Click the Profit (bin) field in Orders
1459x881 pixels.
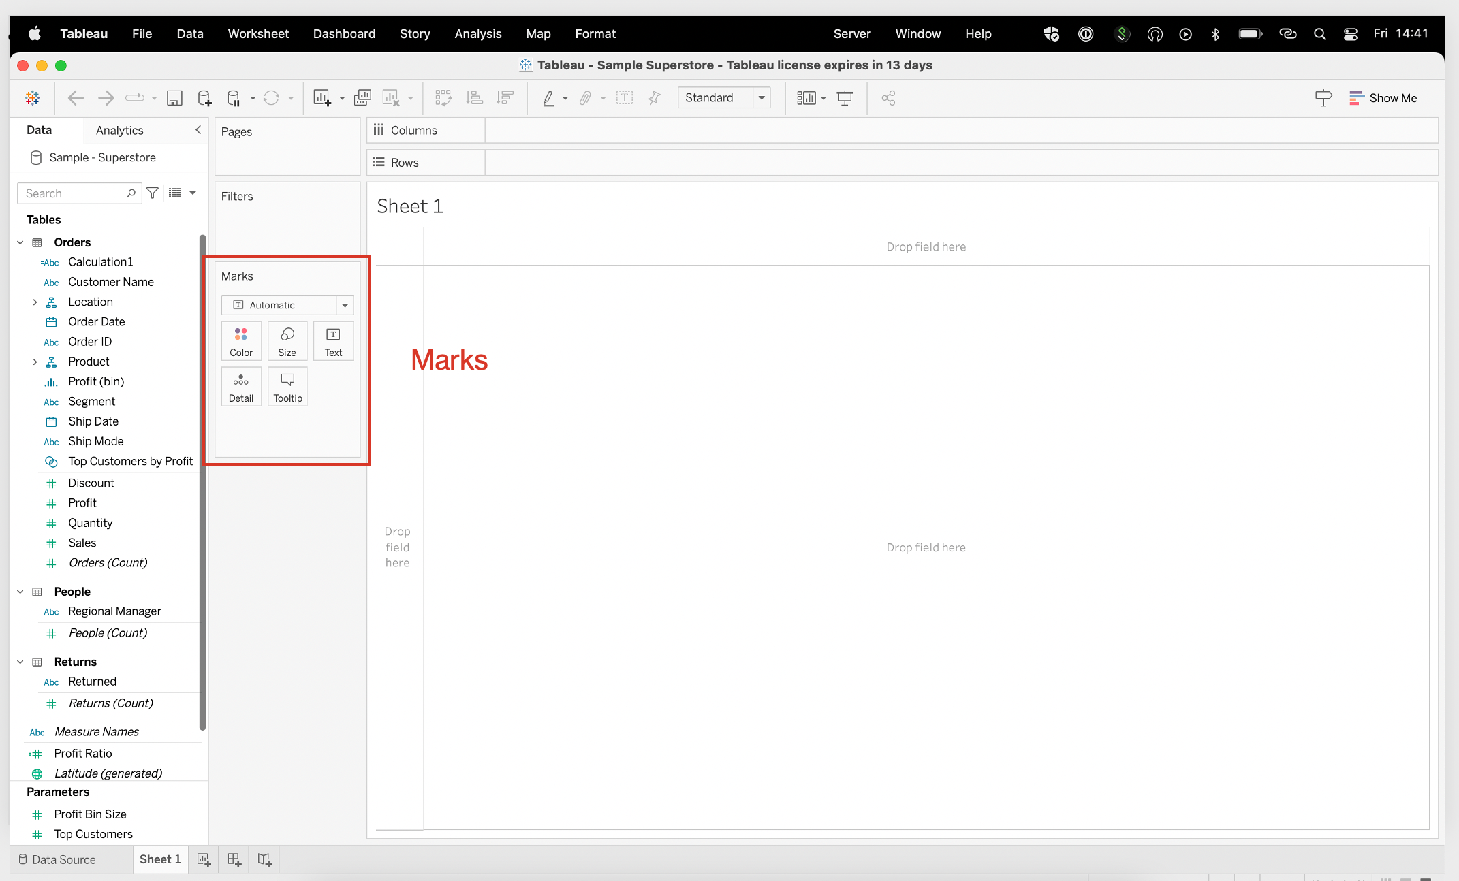[x=96, y=381]
